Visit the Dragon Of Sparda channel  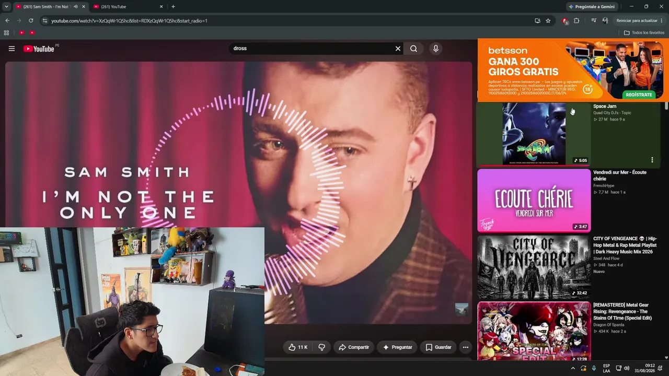click(609, 325)
